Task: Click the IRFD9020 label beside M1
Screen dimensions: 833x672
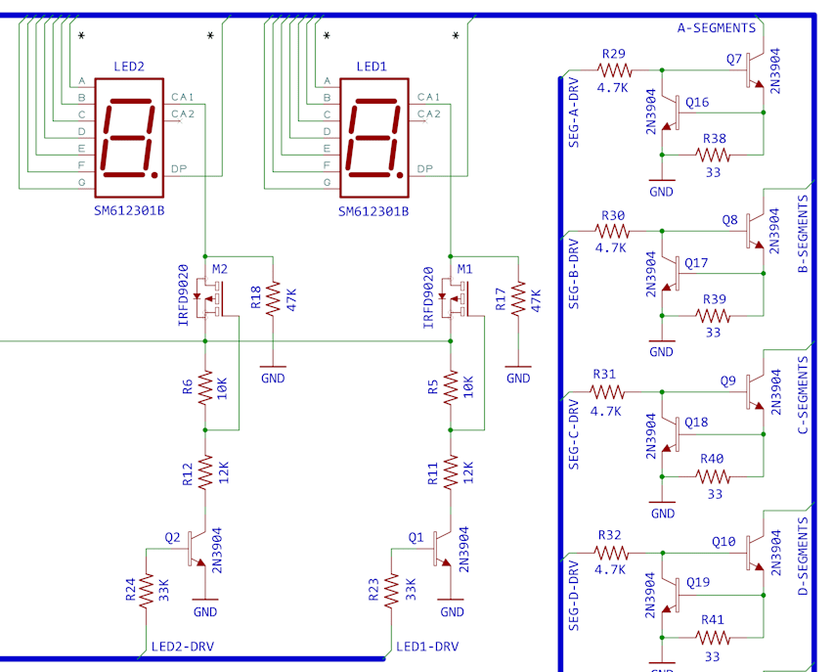Action: coord(428,297)
